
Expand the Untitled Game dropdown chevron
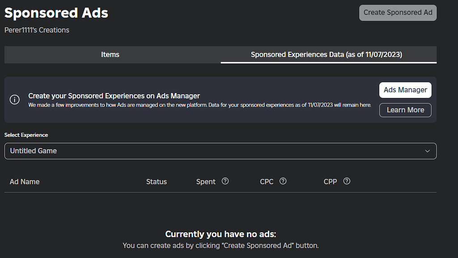(x=427, y=151)
